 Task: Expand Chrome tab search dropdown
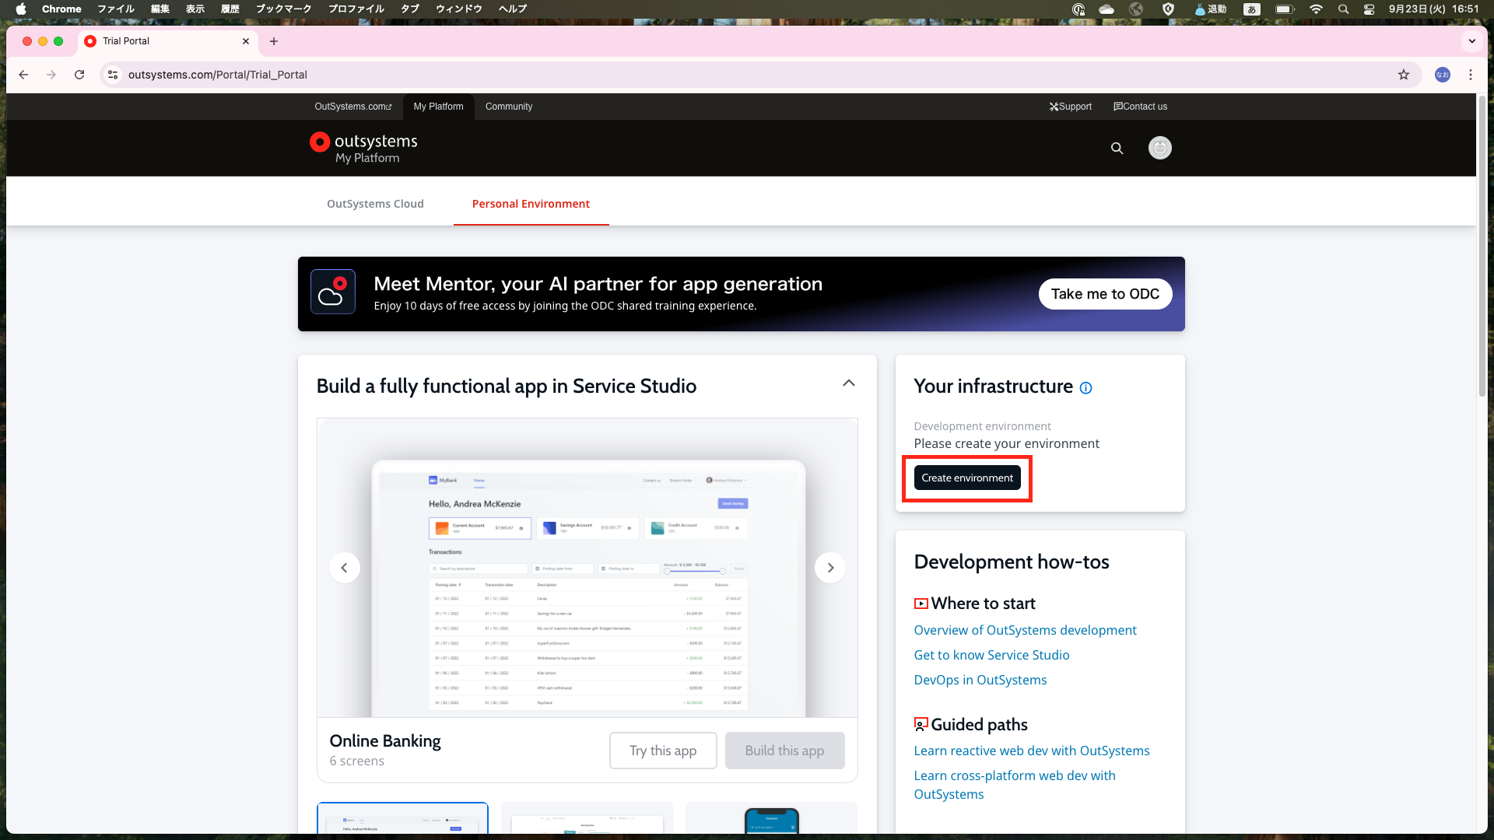tap(1471, 41)
